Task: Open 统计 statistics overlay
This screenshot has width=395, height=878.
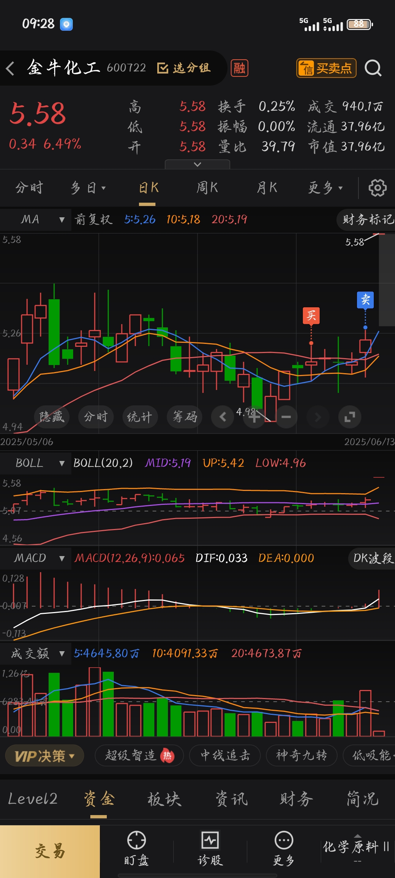Action: tap(140, 417)
